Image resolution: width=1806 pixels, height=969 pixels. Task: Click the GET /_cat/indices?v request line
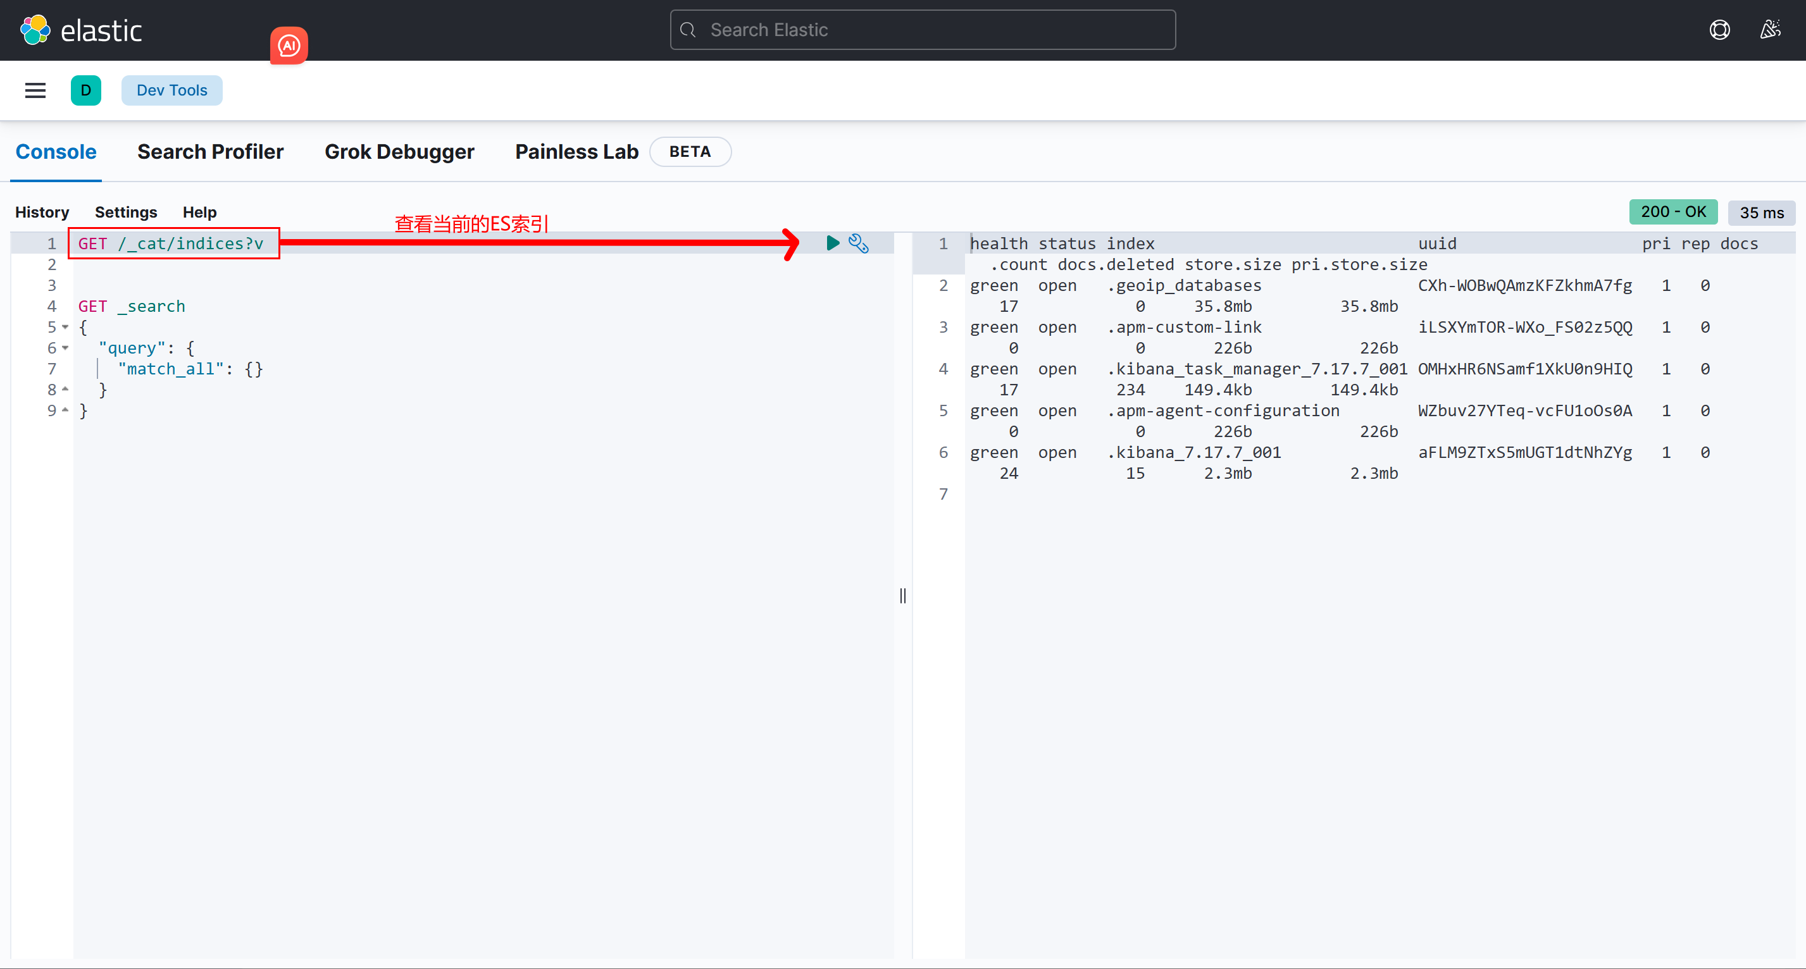(x=171, y=243)
